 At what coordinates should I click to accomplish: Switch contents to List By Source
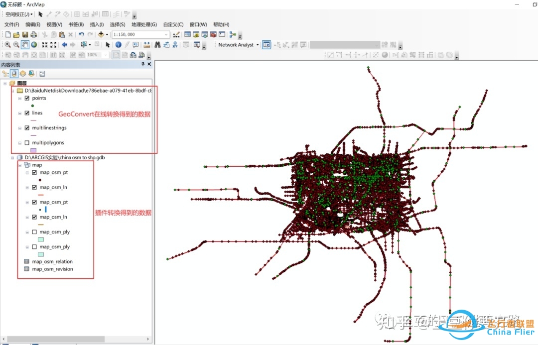(x=14, y=74)
